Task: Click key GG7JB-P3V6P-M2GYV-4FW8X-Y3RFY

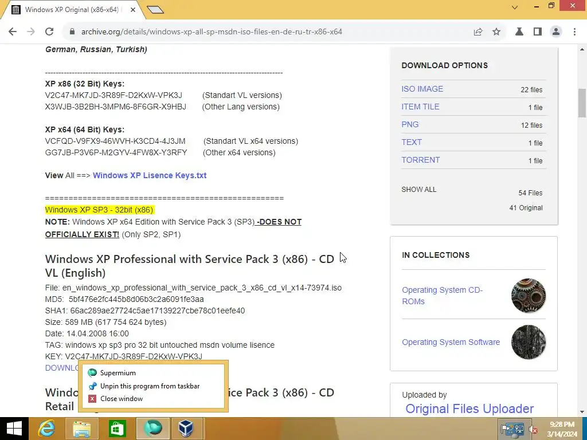Action: [x=116, y=152]
